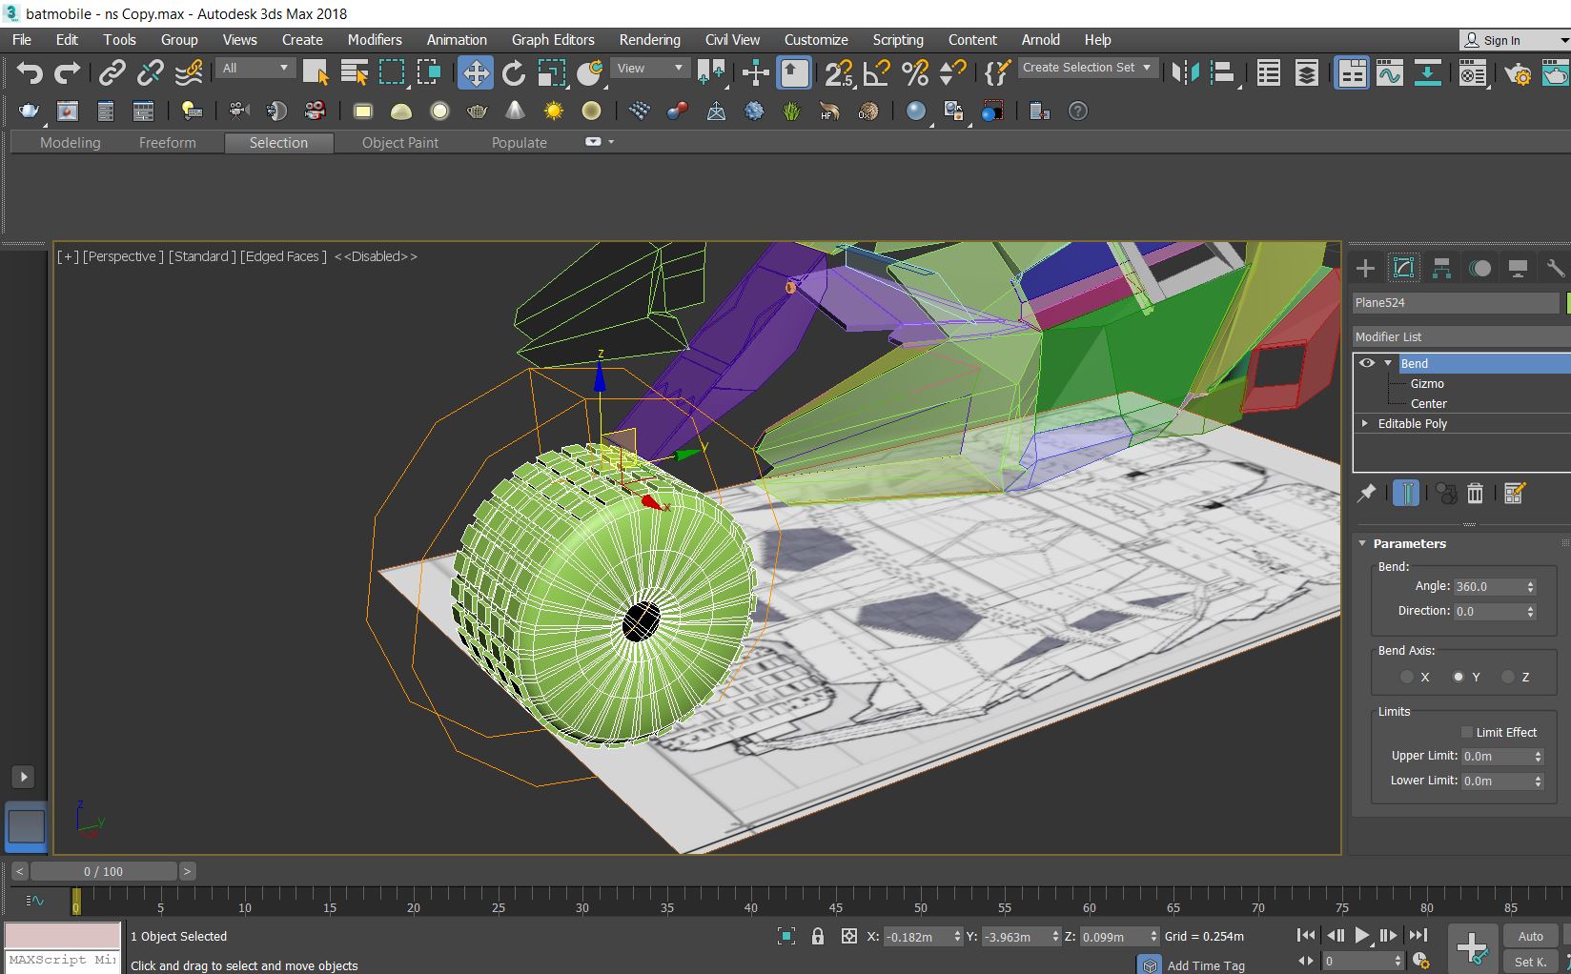Toggle Auto Key mode button
Image resolution: width=1571 pixels, height=974 pixels.
1531,936
